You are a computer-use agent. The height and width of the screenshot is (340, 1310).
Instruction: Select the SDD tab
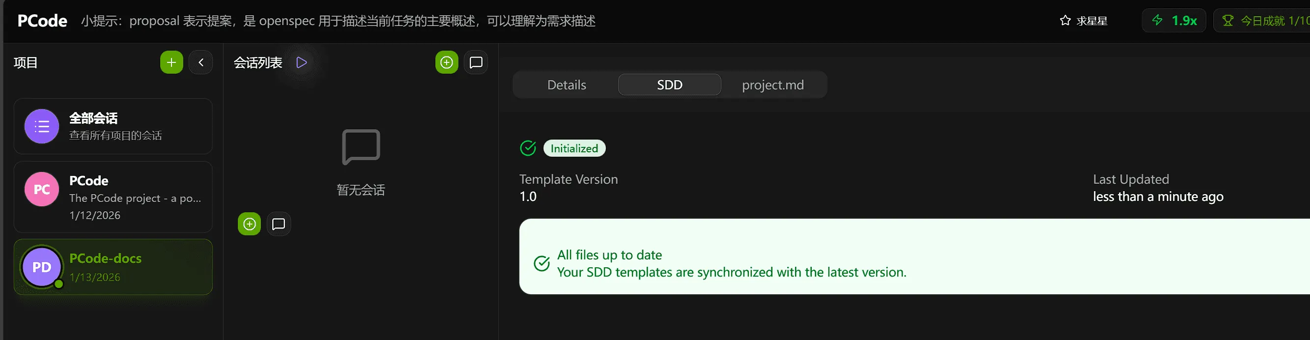click(669, 85)
